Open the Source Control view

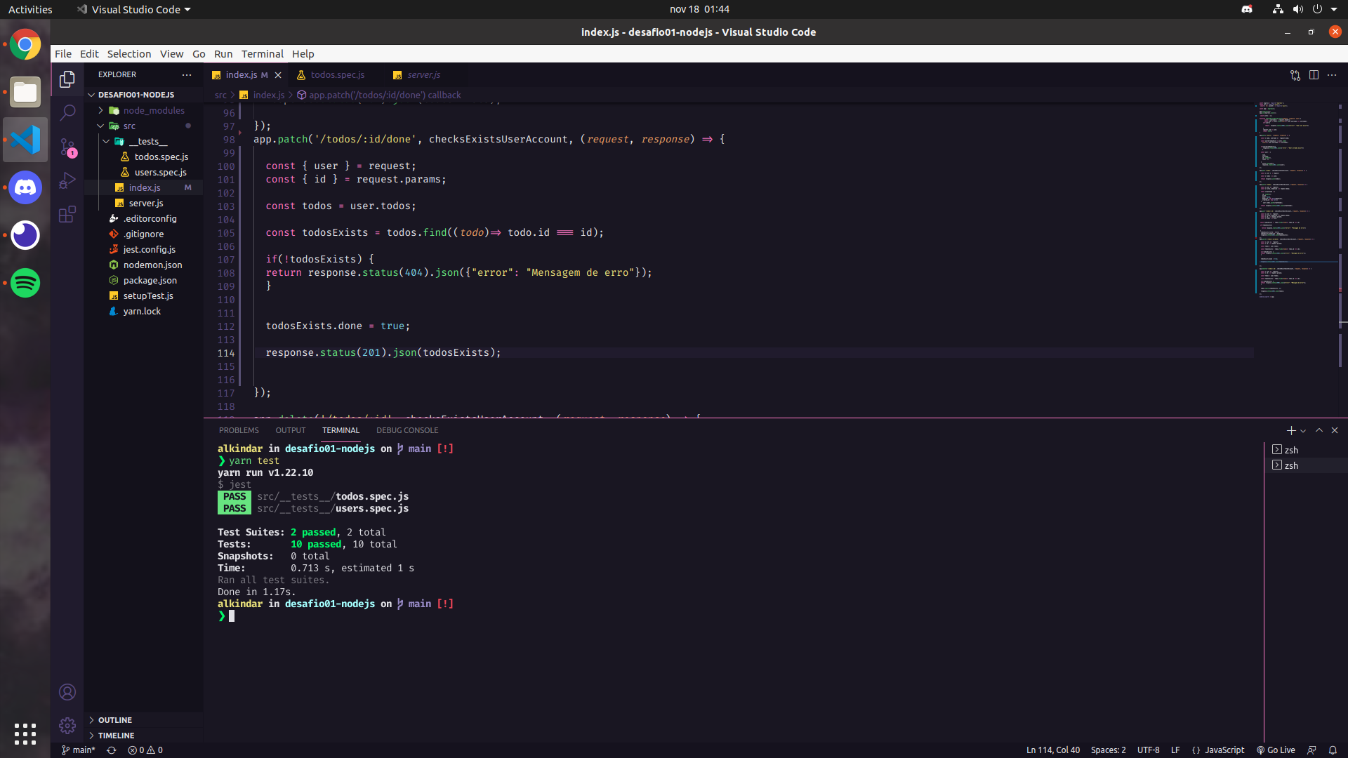67,147
